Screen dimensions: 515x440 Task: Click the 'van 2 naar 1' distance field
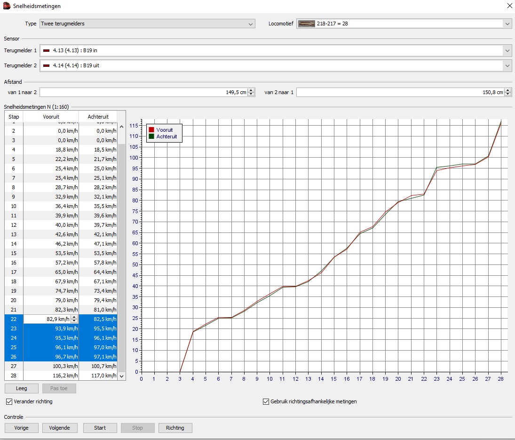pyautogui.click(x=400, y=92)
